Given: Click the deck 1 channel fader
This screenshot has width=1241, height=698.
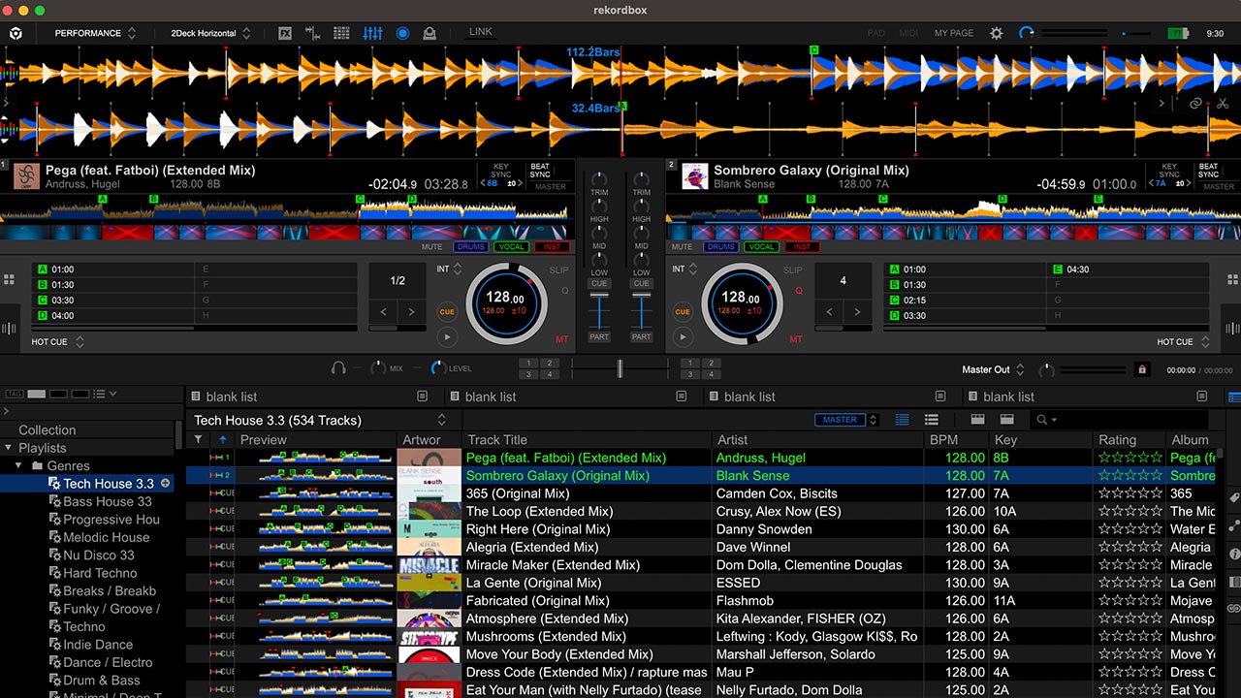Looking at the screenshot, I should [x=599, y=295].
